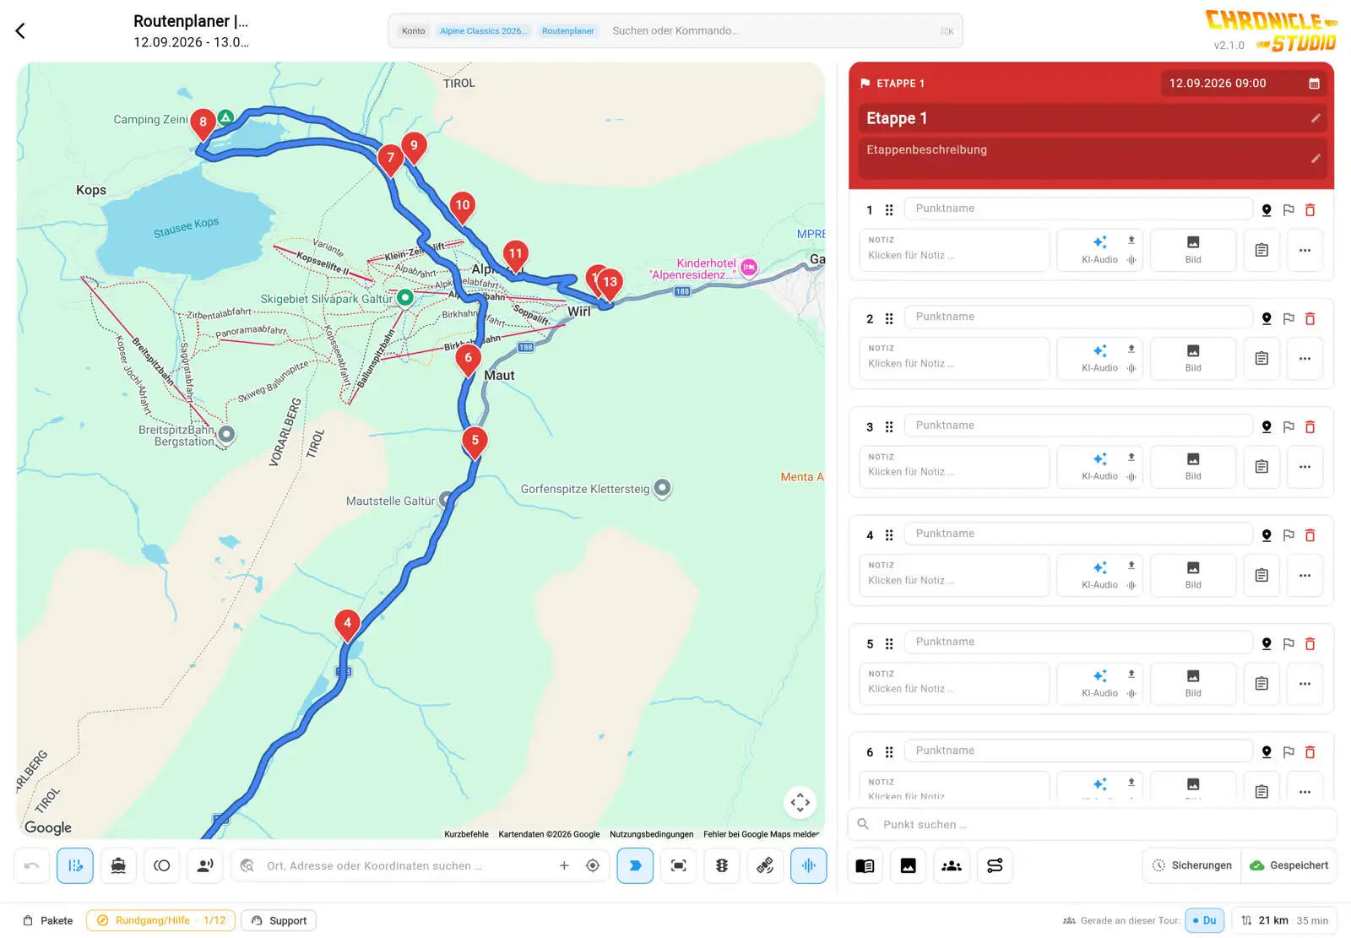The height and width of the screenshot is (938, 1351).
Task: Switch to satellite map view
Action: click(765, 866)
